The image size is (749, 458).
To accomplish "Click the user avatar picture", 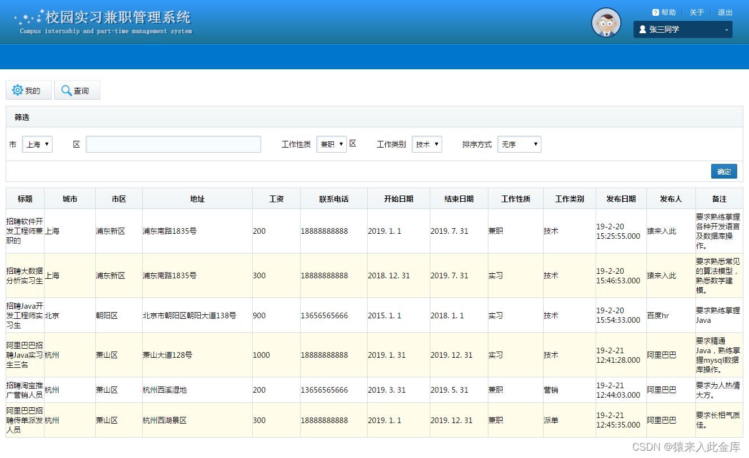I will (606, 23).
